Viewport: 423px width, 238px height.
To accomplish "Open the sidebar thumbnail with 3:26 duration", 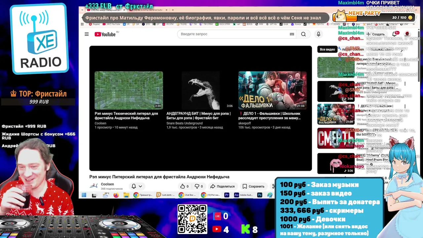I will click(x=336, y=163).
